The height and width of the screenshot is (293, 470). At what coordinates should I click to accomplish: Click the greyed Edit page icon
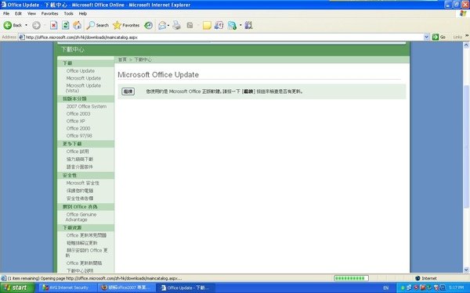click(190, 26)
